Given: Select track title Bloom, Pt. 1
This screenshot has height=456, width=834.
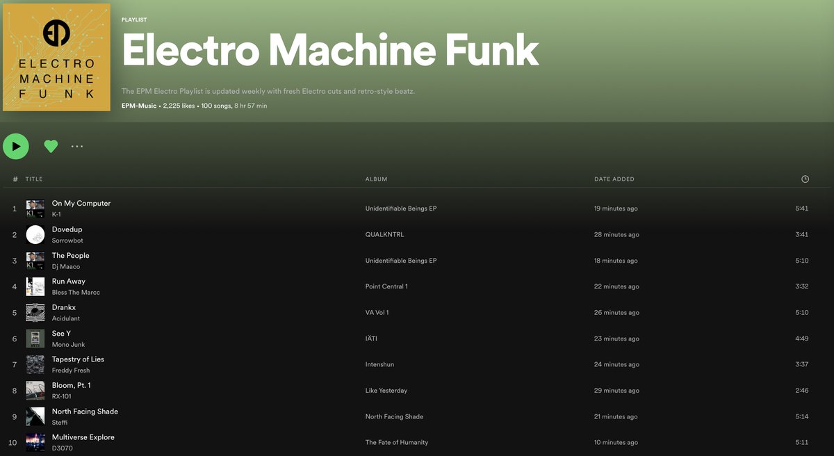Looking at the screenshot, I should pos(71,385).
